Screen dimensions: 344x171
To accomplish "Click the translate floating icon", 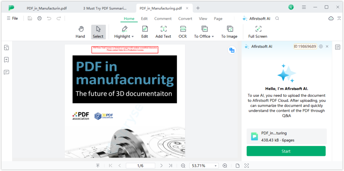I will pyautogui.click(x=232, y=50).
